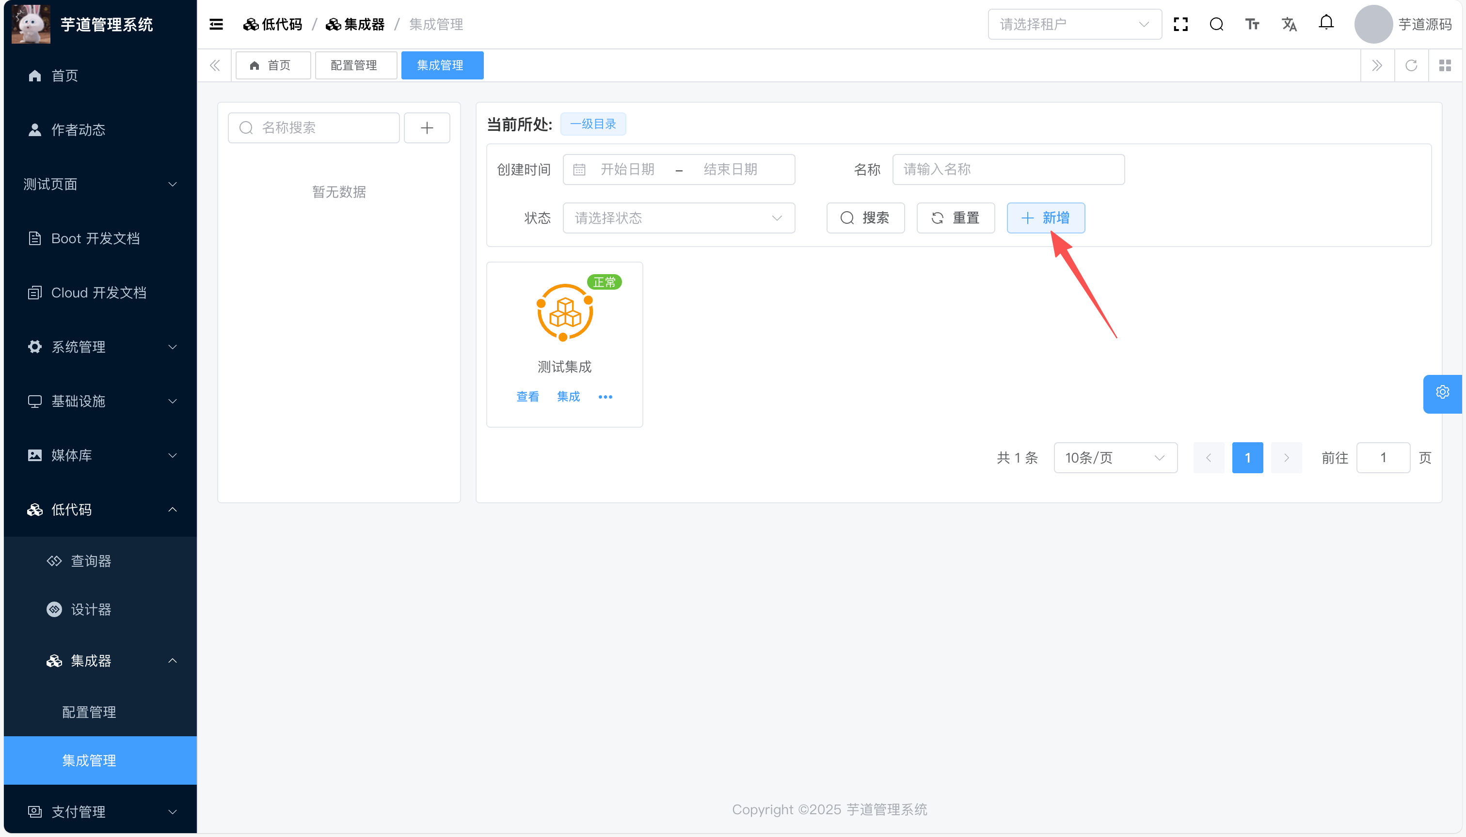Open the 请选择租户 tenant dropdown
The image size is (1466, 837).
tap(1074, 24)
